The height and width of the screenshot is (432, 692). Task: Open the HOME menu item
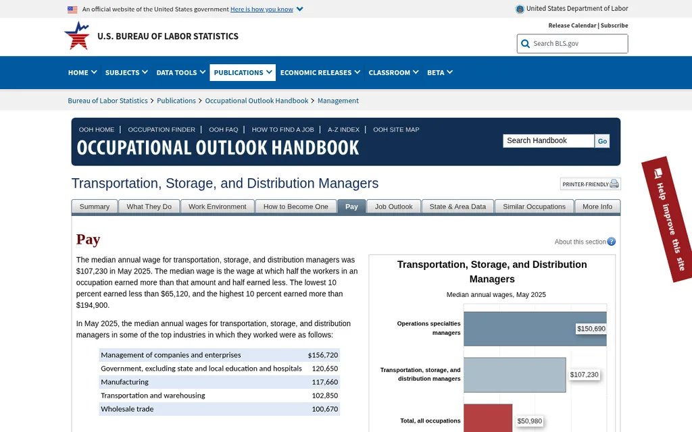[82, 72]
